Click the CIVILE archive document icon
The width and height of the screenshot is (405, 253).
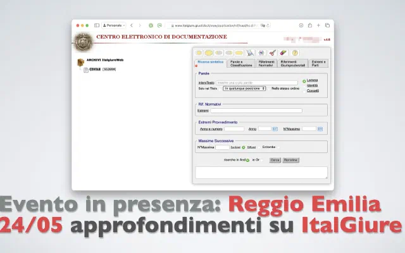86,70
